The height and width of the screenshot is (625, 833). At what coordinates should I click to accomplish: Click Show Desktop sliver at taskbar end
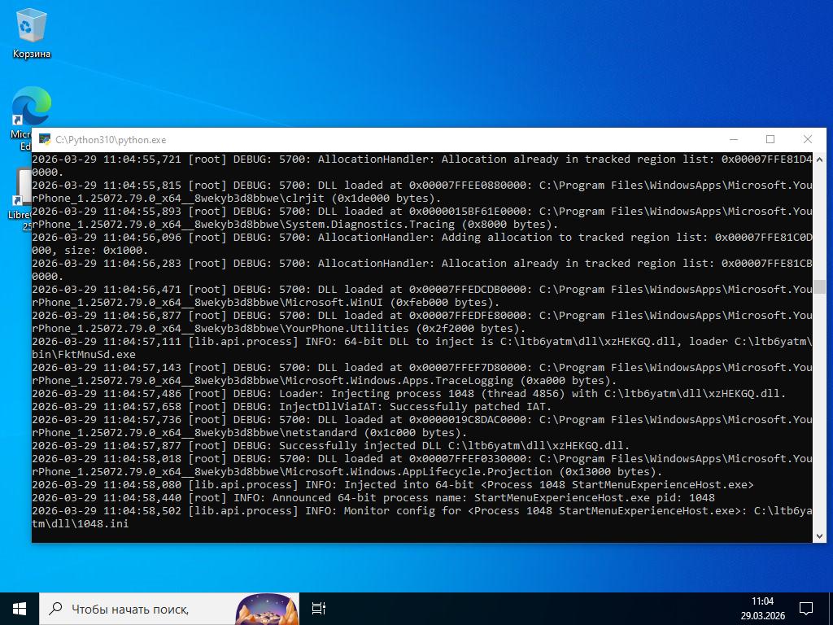(x=831, y=608)
